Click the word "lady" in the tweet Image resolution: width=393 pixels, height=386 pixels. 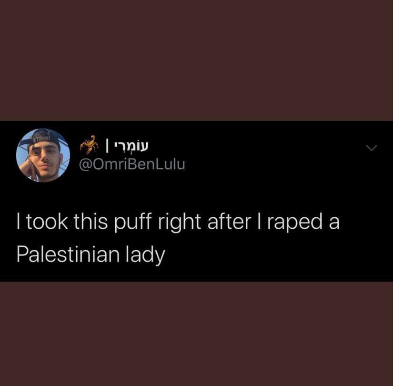145,255
